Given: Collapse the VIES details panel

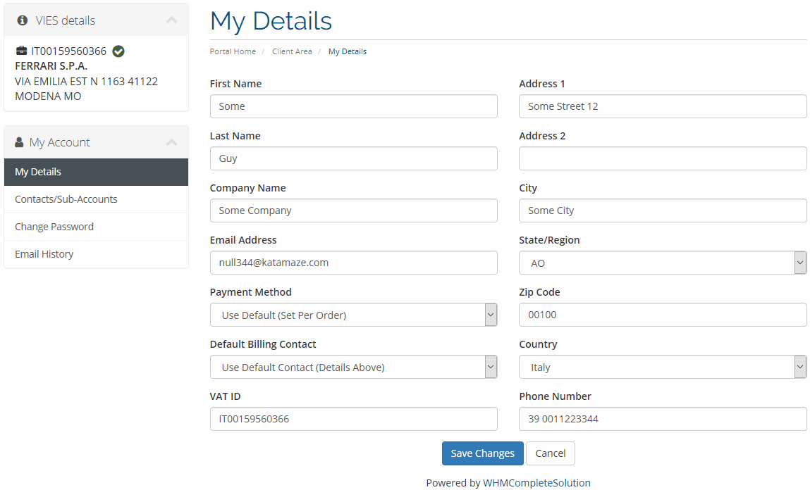Looking at the screenshot, I should [171, 20].
